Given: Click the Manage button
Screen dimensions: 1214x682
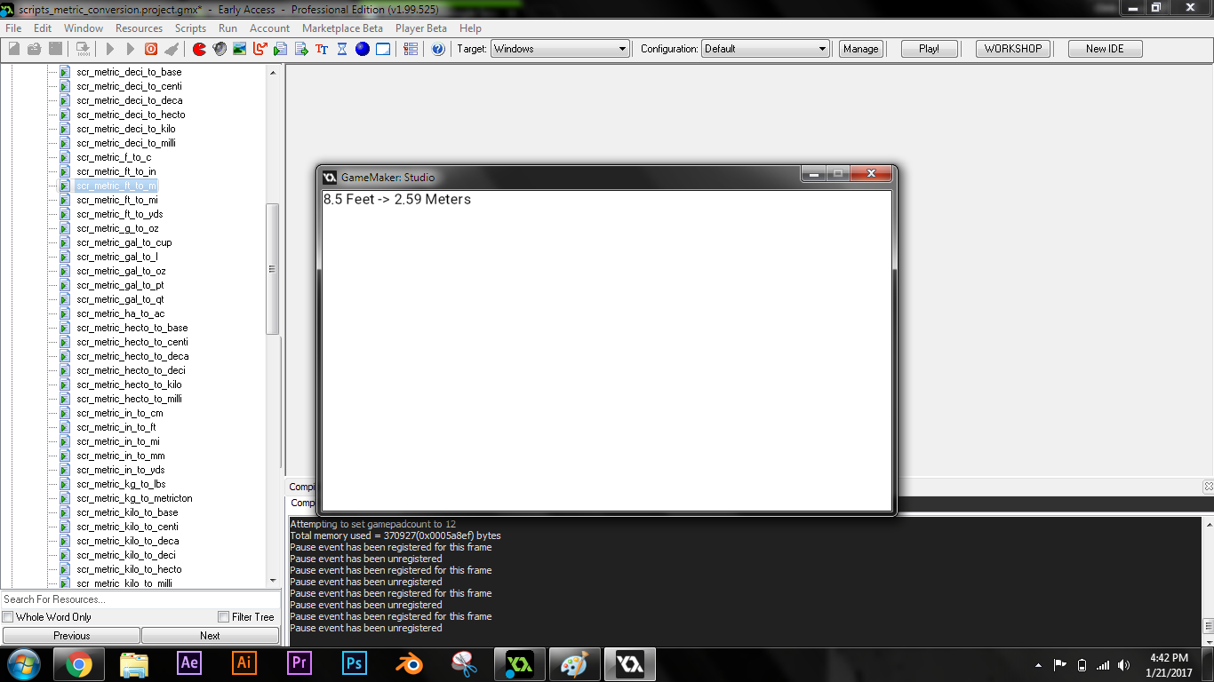Looking at the screenshot, I should 860,49.
